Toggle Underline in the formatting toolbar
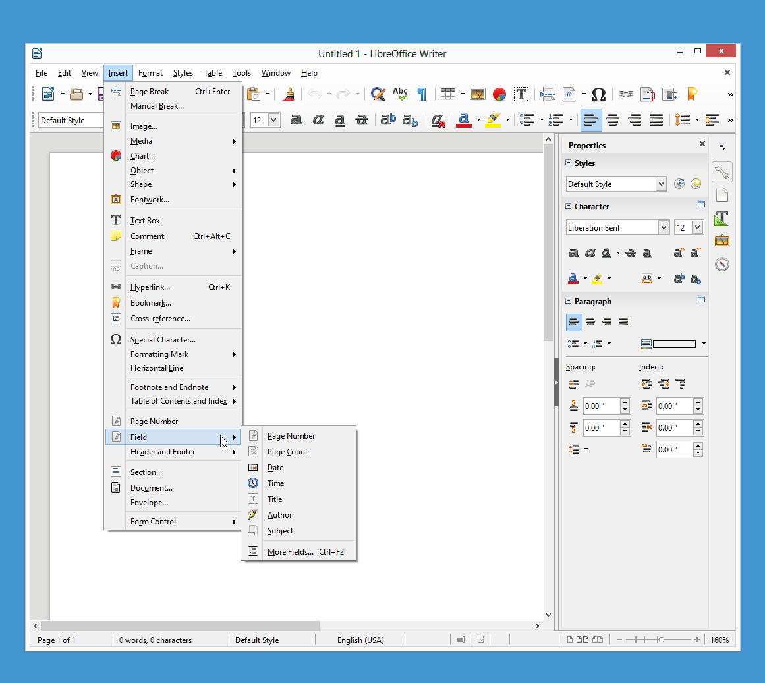765x683 pixels. pos(340,120)
